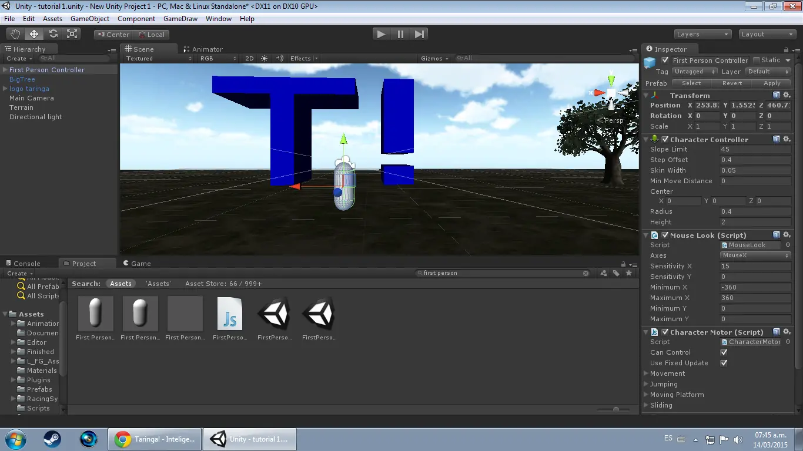Expand logo taringa in Hierarchy
803x451 pixels.
pyautogui.click(x=5, y=89)
